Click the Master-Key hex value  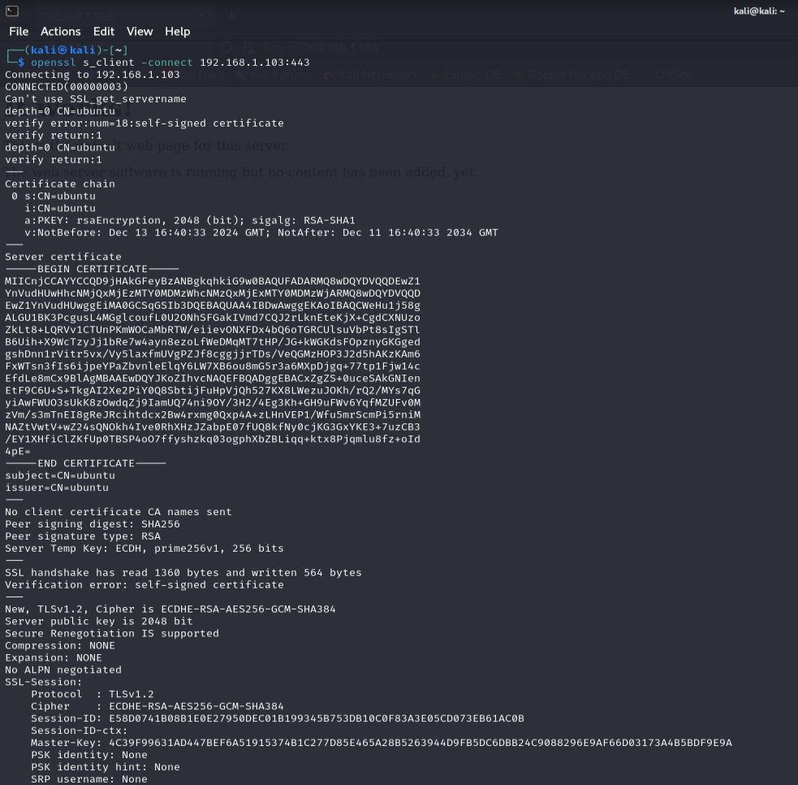point(421,743)
